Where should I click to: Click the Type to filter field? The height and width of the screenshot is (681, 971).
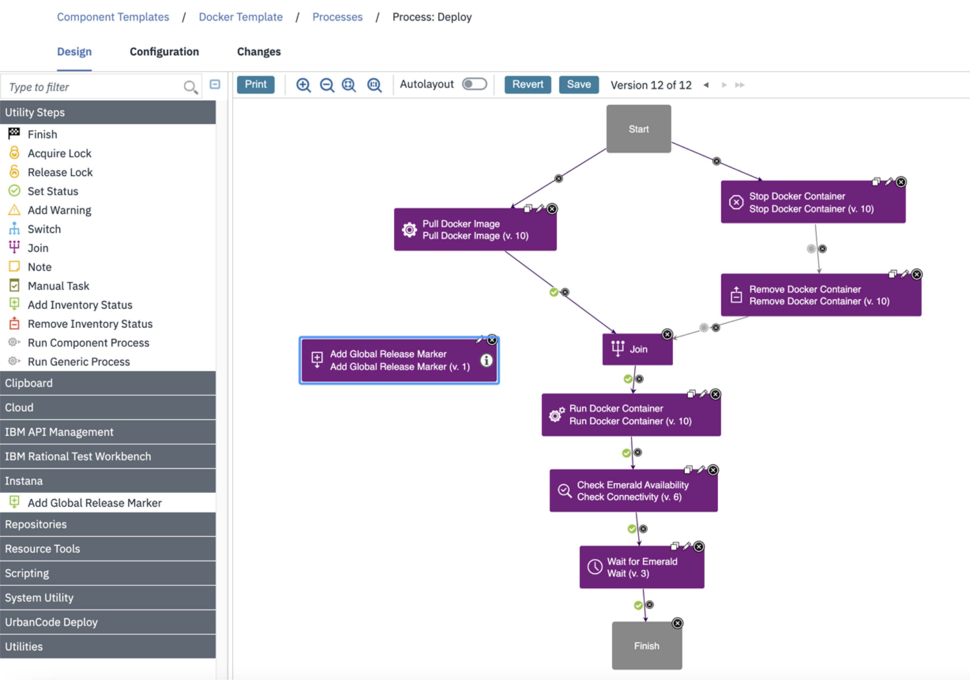pyautogui.click(x=93, y=87)
